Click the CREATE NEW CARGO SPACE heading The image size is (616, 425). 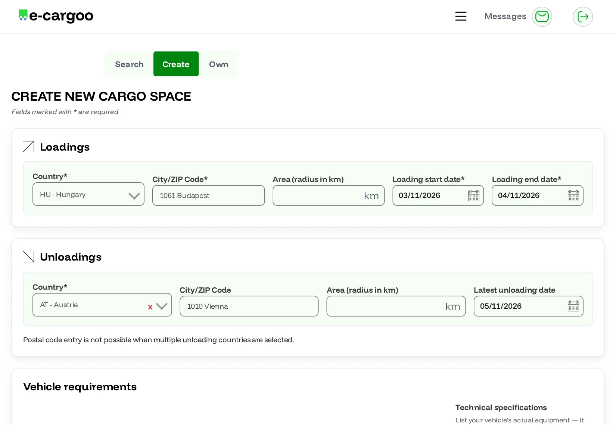[101, 96]
